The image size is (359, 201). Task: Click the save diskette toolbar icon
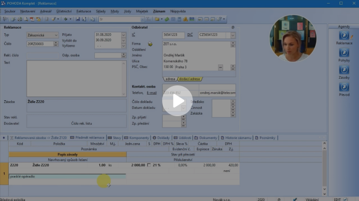click(78, 19)
